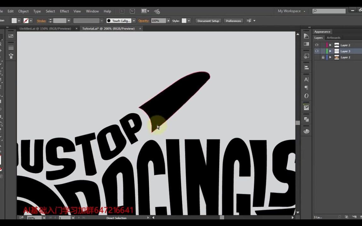The height and width of the screenshot is (226, 362).
Task: Toggle visibility of Layer 3
Action: click(317, 51)
